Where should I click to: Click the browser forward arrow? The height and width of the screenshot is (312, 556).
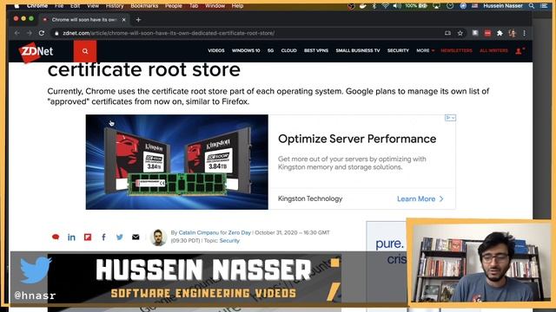30,33
